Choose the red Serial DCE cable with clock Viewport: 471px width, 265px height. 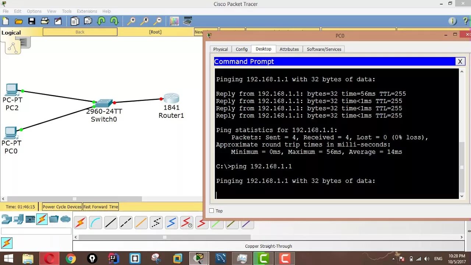point(187,223)
